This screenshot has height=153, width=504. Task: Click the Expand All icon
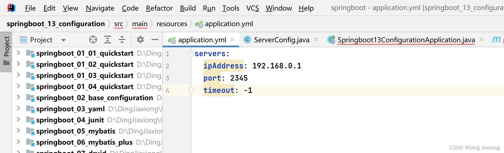pos(108,40)
